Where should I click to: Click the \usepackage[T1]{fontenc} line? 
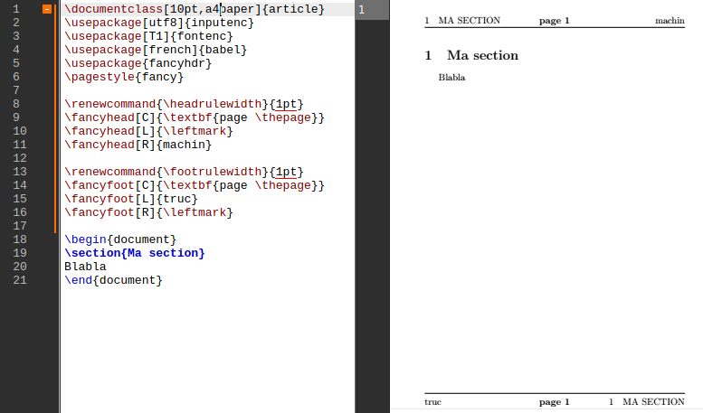(x=148, y=36)
